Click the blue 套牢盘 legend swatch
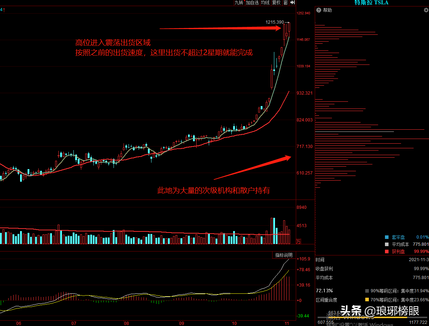Screen dimensions: 429x326 coord(387,237)
